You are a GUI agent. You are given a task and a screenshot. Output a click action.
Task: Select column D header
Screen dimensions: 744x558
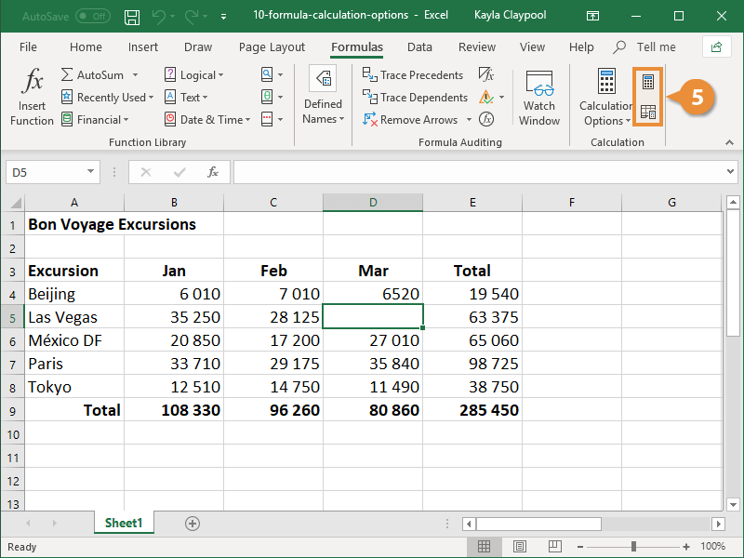(x=373, y=203)
